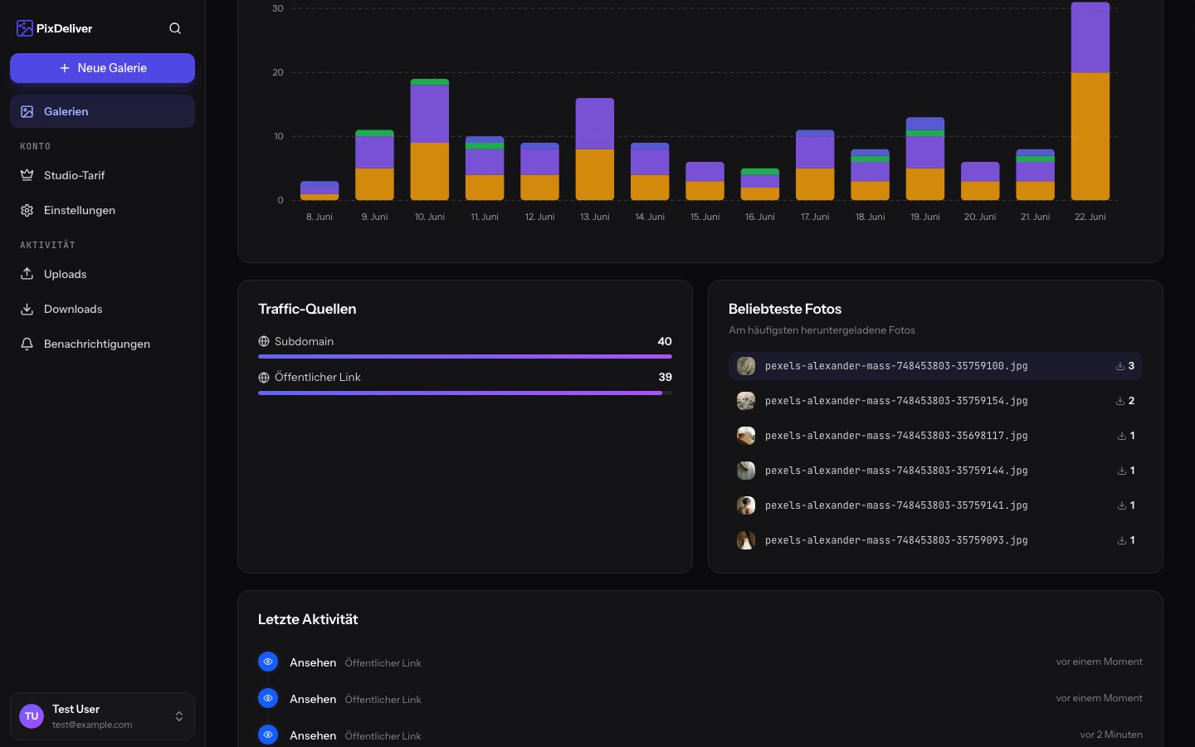
Task: Click download count icon for 35759093.jpg
Action: click(1121, 540)
